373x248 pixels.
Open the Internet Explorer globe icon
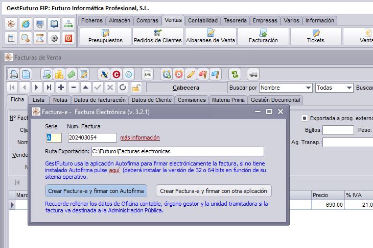click(x=26, y=24)
